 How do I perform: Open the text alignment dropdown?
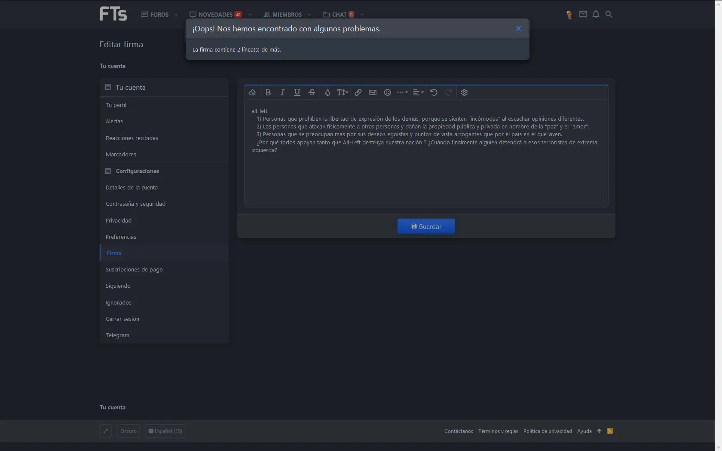pos(418,92)
